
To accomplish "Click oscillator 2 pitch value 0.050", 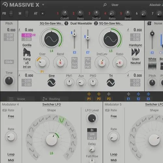I will point(138,30).
